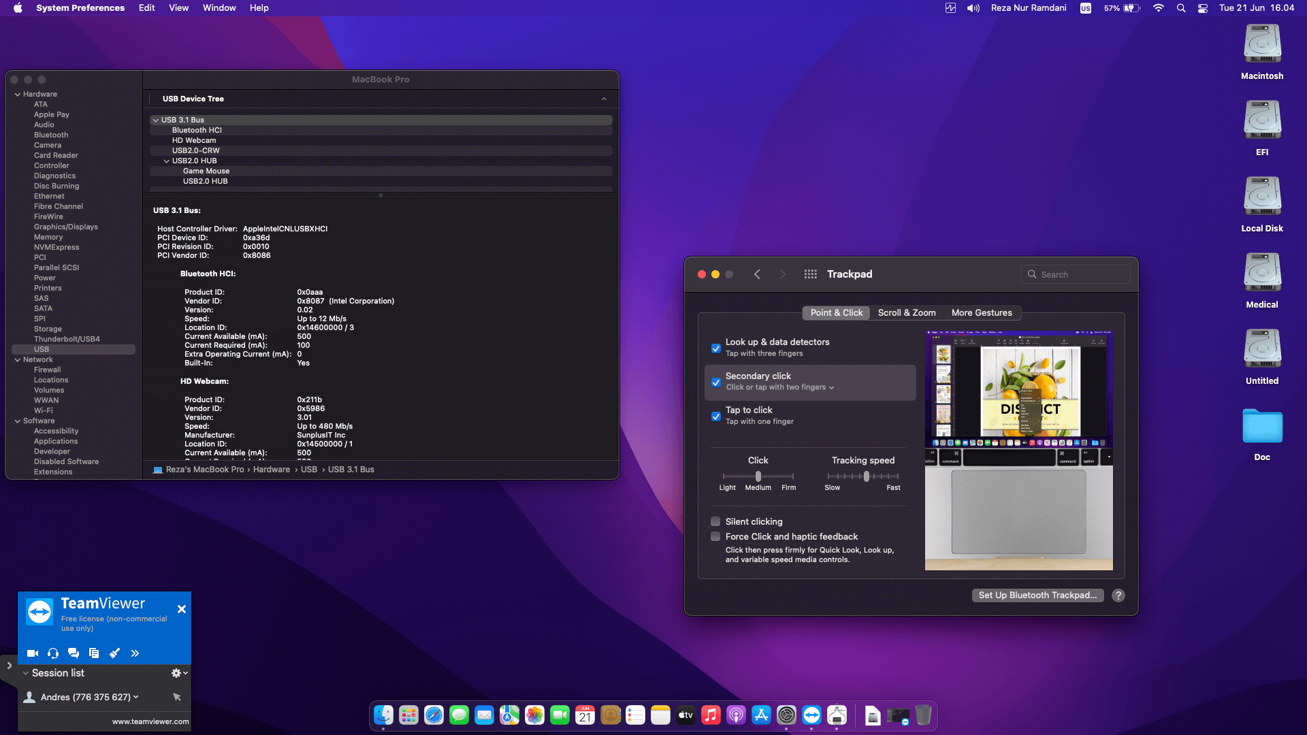Image resolution: width=1307 pixels, height=735 pixels.
Task: Collapse the Hardware section in the sidebar
Action: coord(18,95)
